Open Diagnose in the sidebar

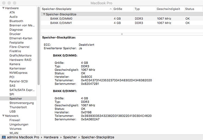[16, 30]
